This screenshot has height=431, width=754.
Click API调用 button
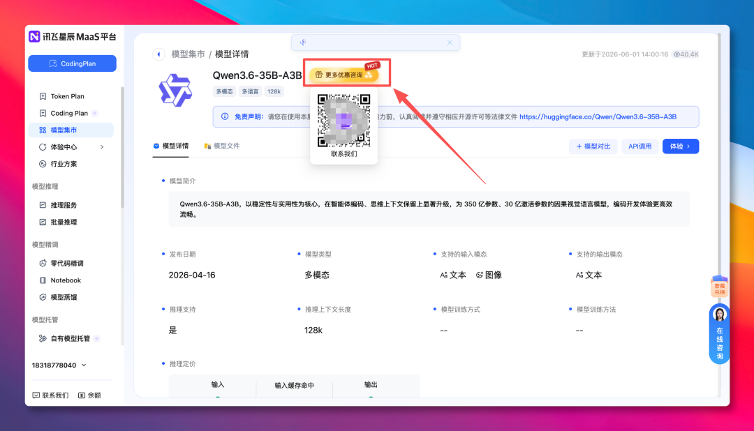[x=640, y=146]
